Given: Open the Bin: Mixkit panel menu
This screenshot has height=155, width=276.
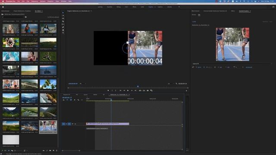Looking at the screenshot, I should point(42,11).
